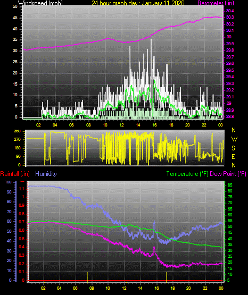
Task: Click the 28.8 barometer axis value
Action: pyautogui.click(x=230, y=116)
